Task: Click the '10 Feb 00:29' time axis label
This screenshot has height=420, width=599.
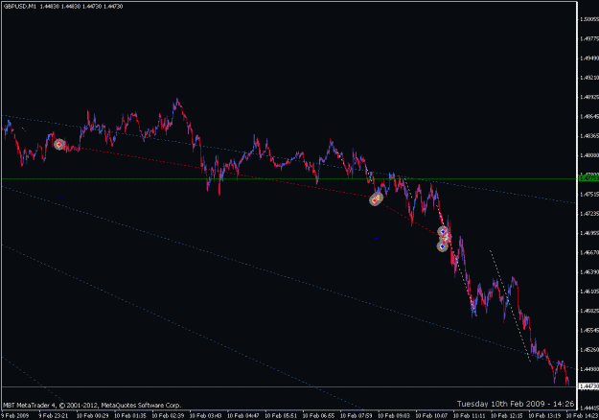Action: (x=93, y=416)
